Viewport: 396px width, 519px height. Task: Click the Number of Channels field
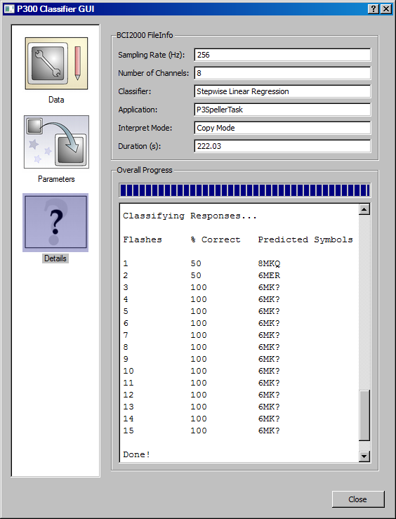pos(282,73)
